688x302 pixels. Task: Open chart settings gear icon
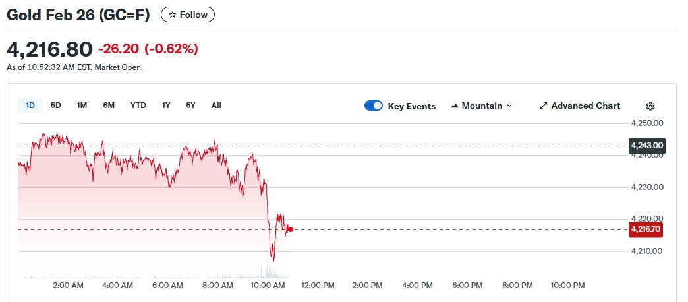click(x=650, y=106)
